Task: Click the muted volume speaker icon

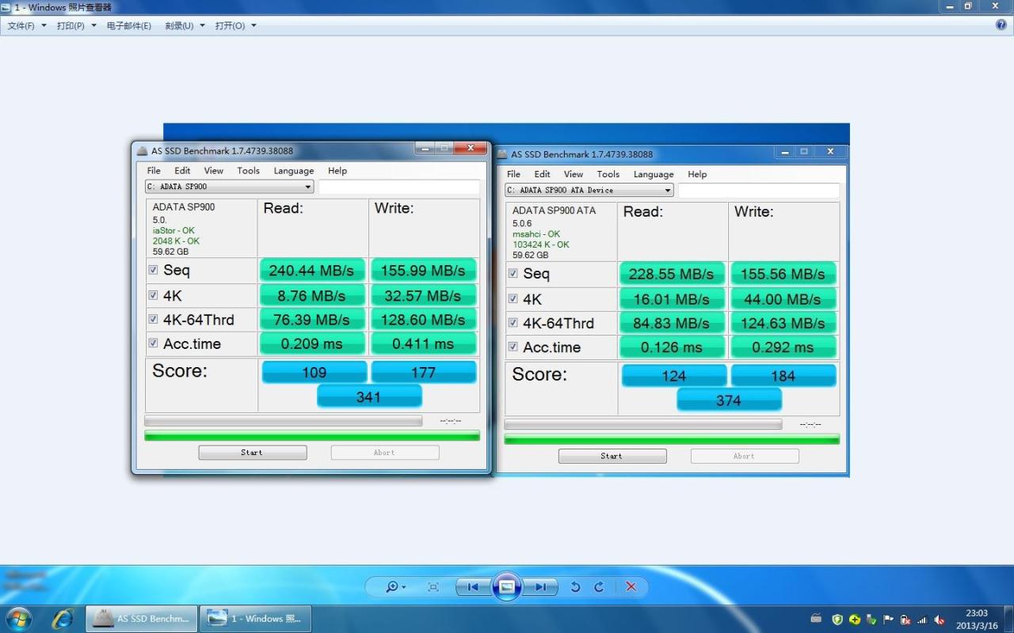Action: point(940,620)
